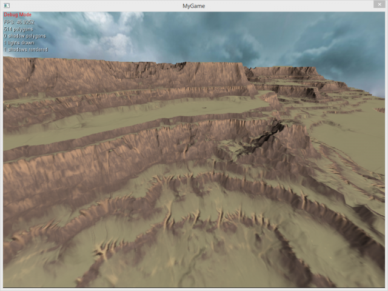Click the 1 shadows rendered line
The height and width of the screenshot is (291, 388).
tap(25, 50)
